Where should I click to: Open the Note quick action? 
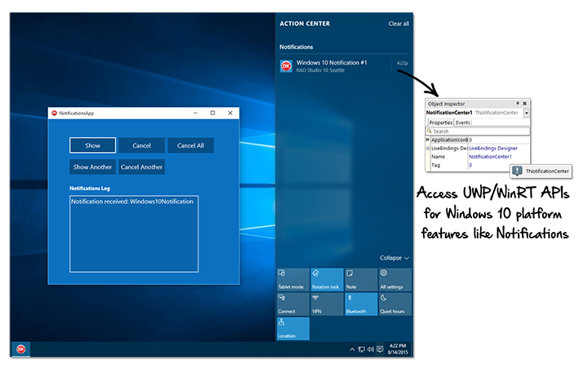pos(361,279)
